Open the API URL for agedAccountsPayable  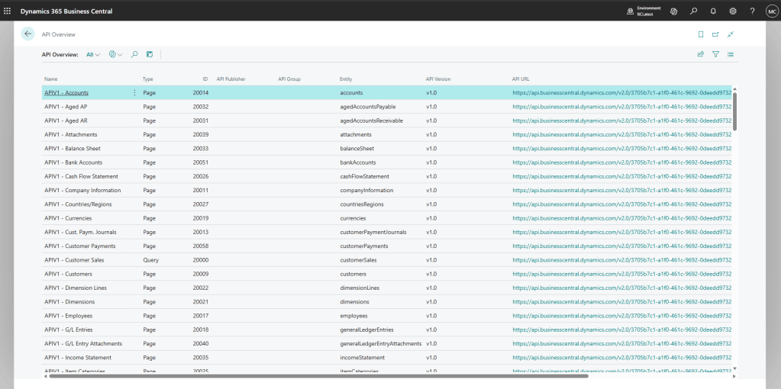pyautogui.click(x=622, y=107)
